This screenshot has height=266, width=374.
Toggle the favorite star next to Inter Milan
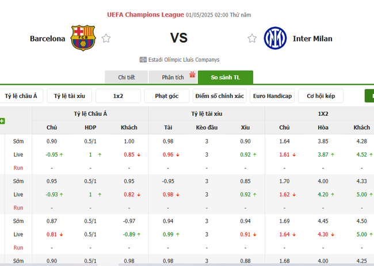click(252, 39)
